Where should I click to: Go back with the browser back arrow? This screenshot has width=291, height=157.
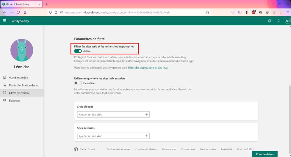[x=5, y=12]
